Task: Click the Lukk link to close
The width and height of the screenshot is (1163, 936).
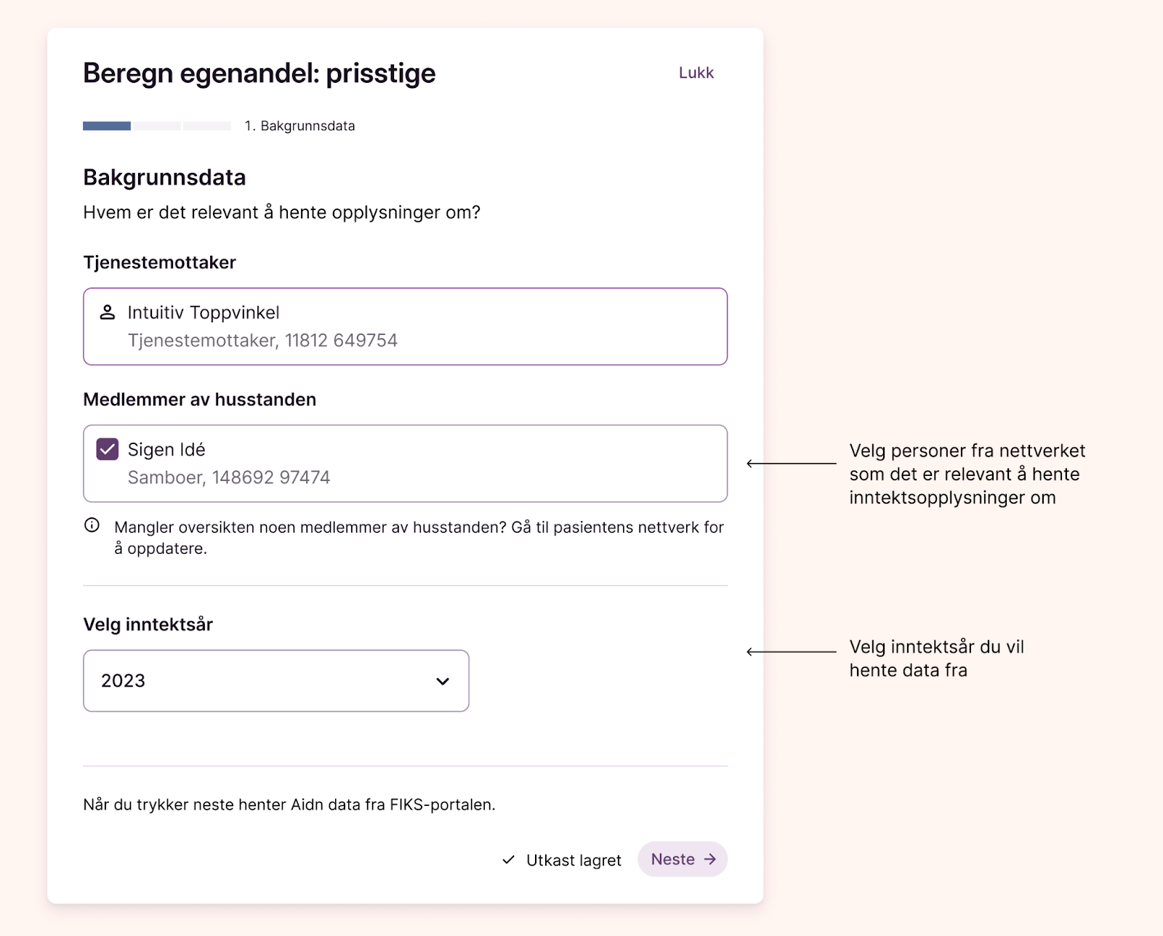Action: coord(696,73)
